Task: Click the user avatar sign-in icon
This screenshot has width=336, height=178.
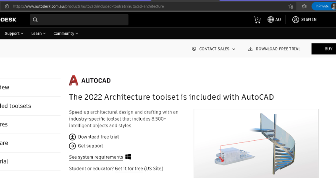Action: [x=296, y=19]
